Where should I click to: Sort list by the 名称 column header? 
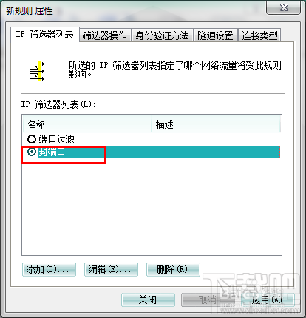pyautogui.click(x=87, y=124)
